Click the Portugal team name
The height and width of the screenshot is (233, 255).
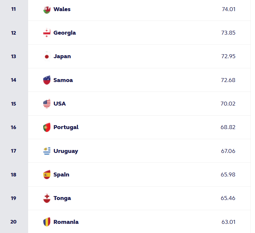[x=66, y=127]
